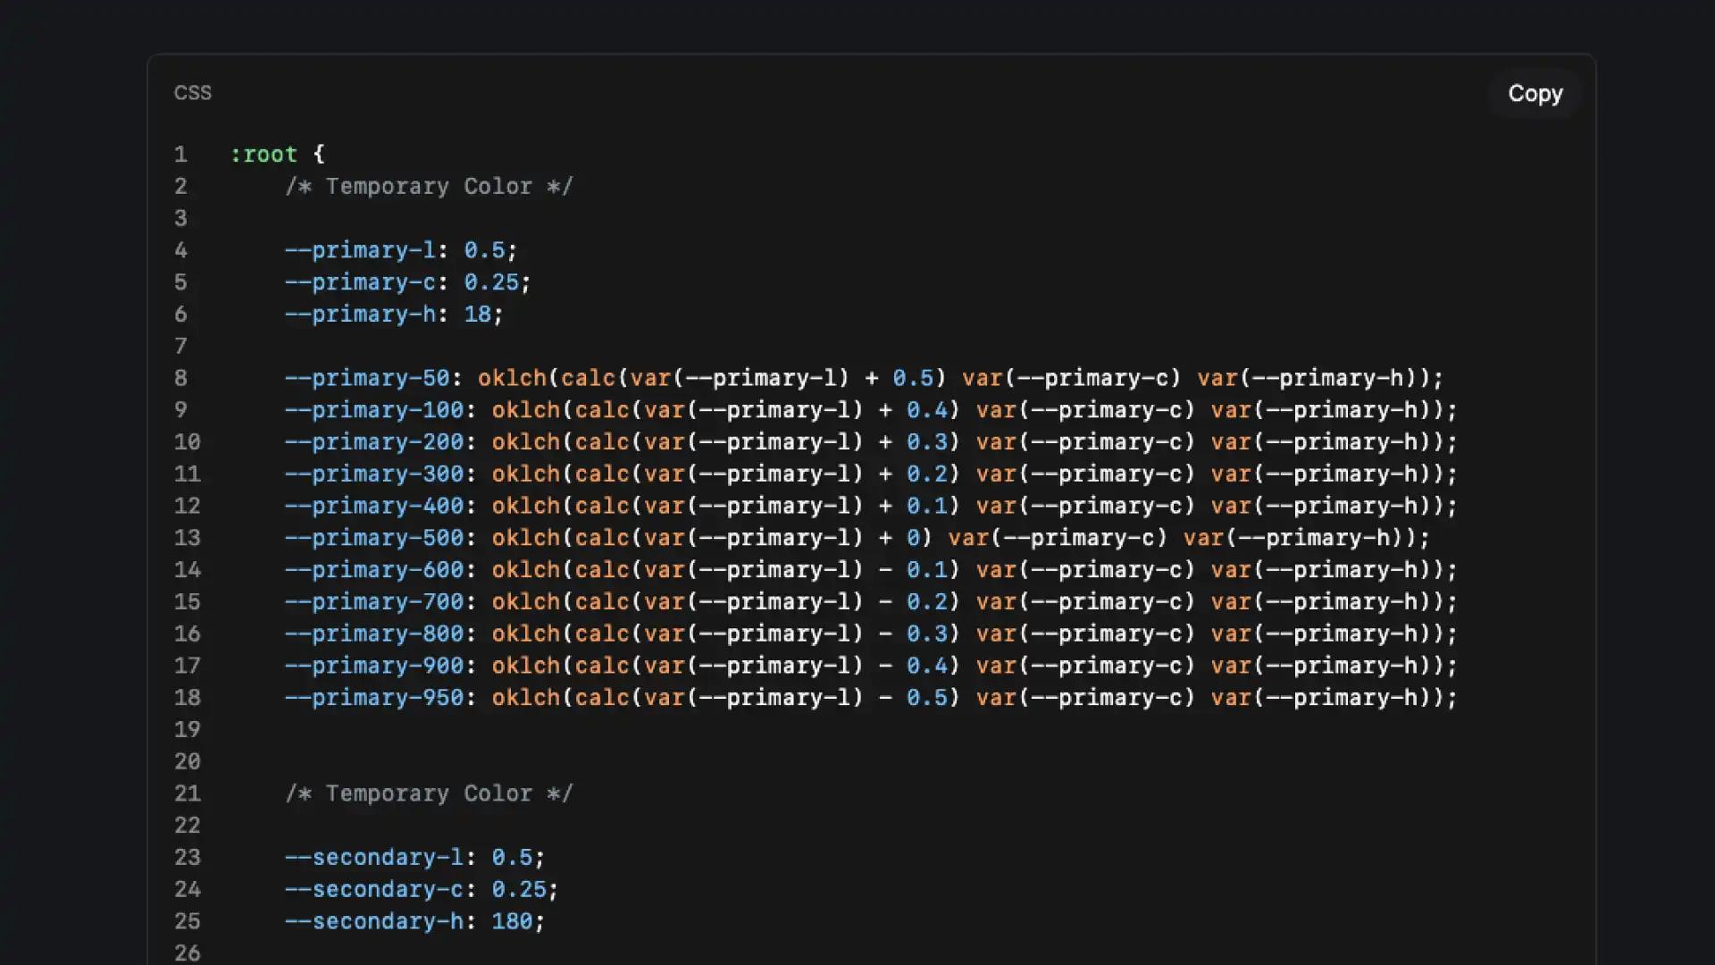Click the --primary-700 variable name
Viewport: 1715px width, 965px height.
374,602
